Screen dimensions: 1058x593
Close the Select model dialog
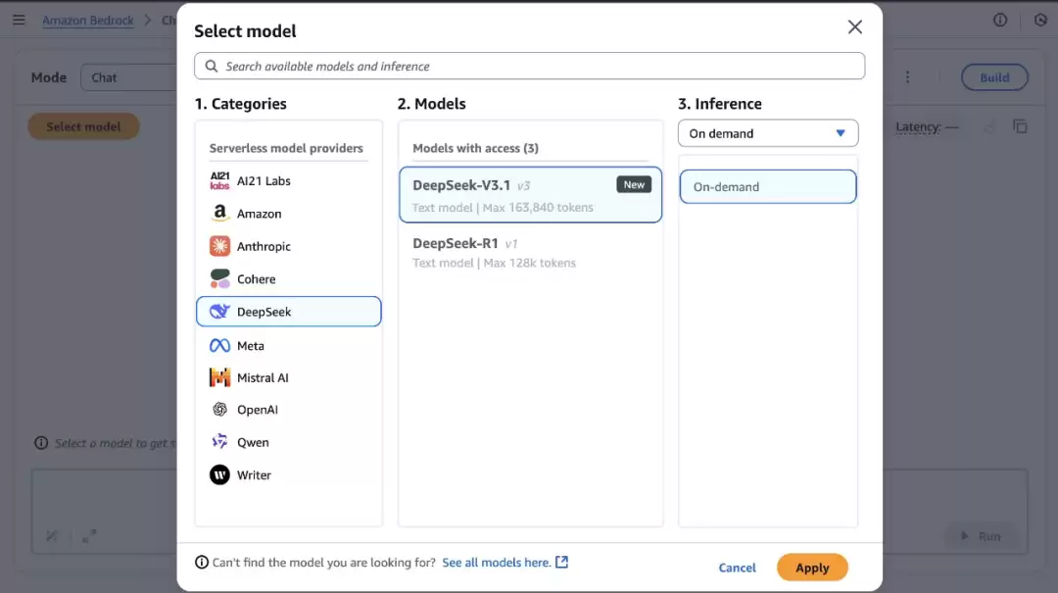pyautogui.click(x=854, y=27)
